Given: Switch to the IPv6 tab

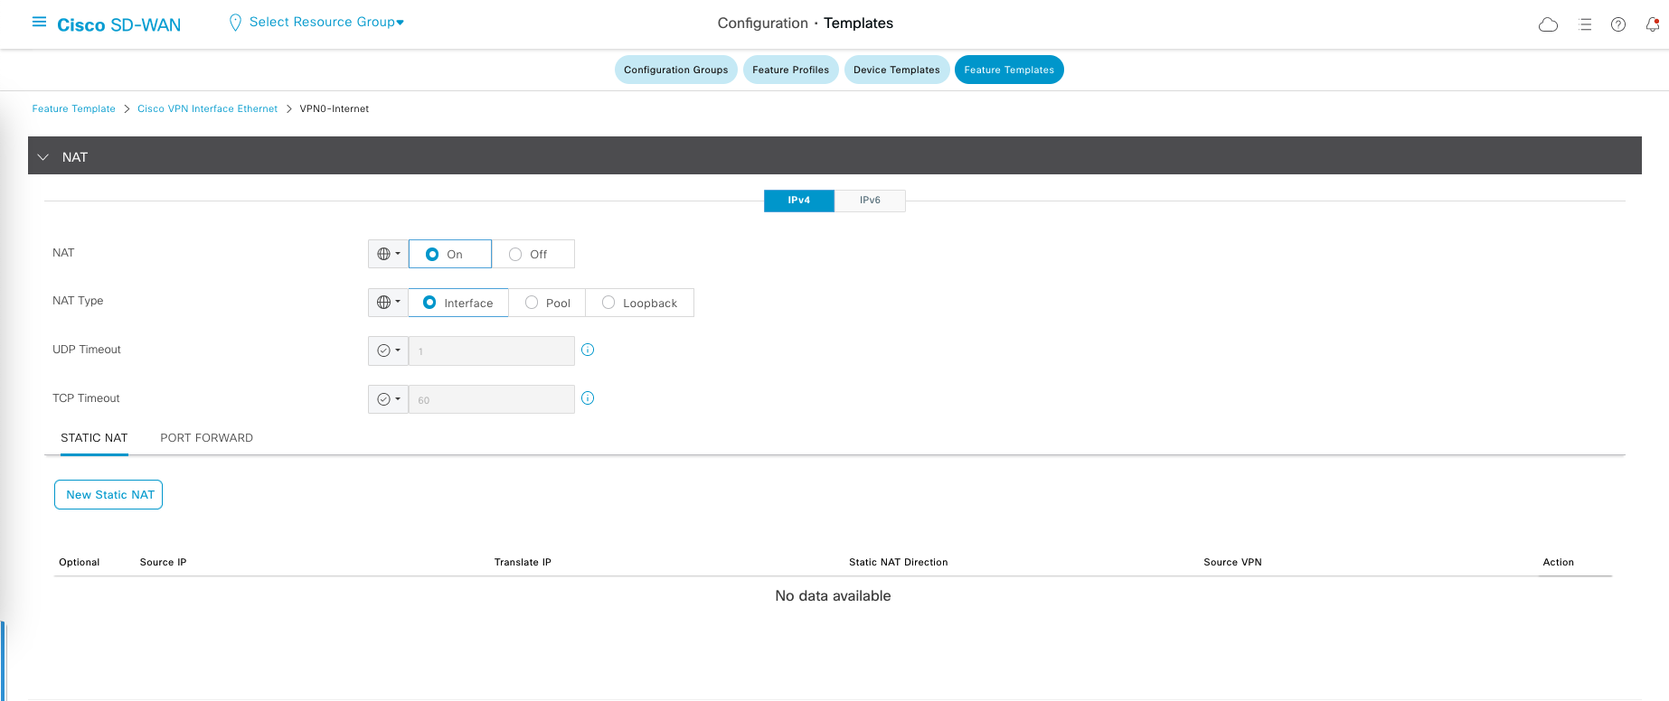Looking at the screenshot, I should 869,201.
